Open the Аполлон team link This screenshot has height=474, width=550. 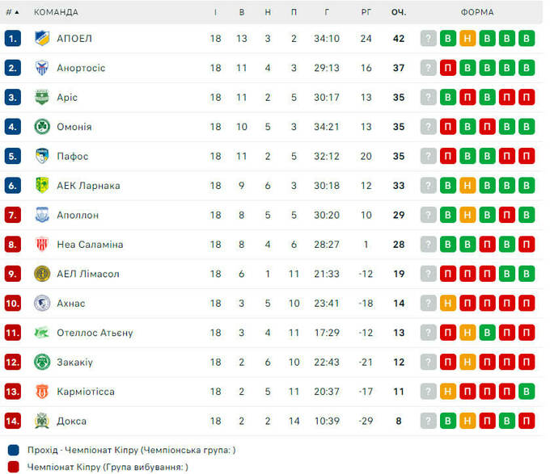[78, 215]
